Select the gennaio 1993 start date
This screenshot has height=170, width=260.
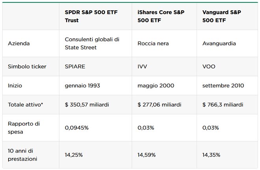(x=82, y=85)
